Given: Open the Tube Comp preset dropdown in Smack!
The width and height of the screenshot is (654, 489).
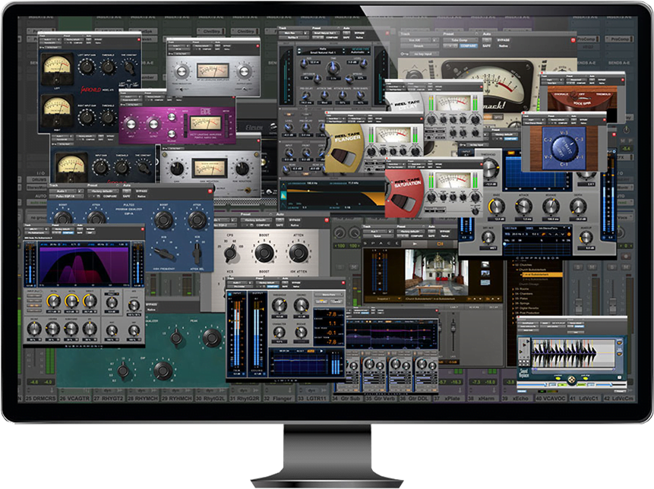Looking at the screenshot, I should (460, 40).
